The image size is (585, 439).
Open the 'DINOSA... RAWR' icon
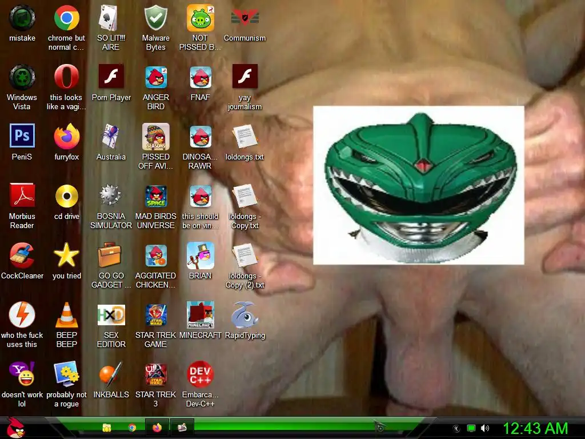[x=201, y=136]
